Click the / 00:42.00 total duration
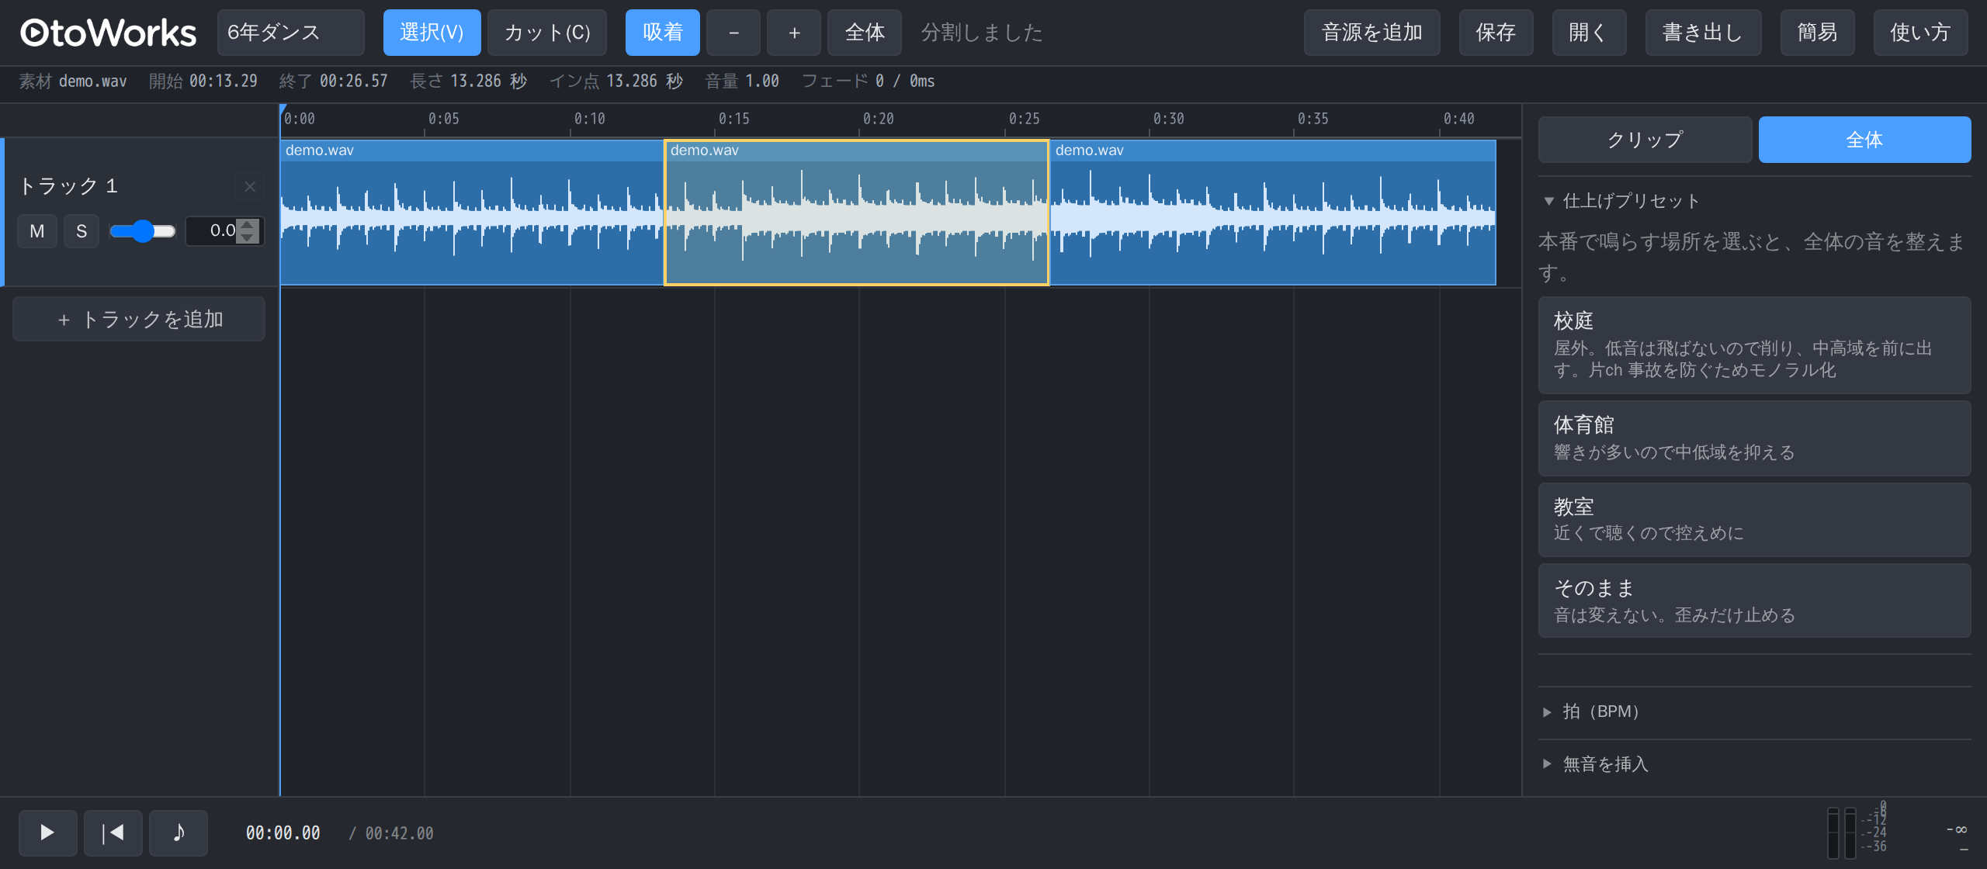 tap(391, 833)
